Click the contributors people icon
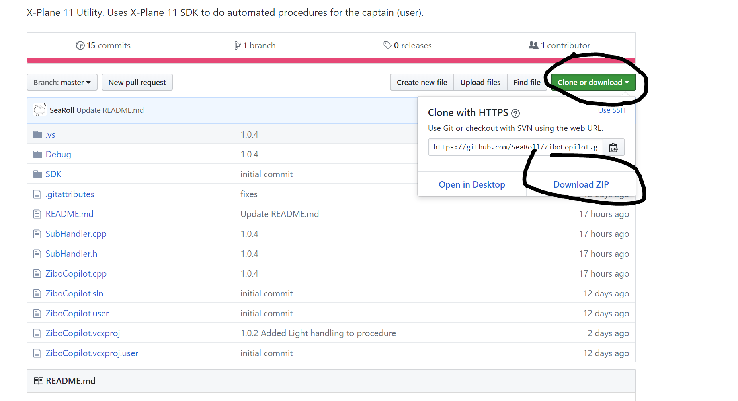Viewport: 738px width, 401px height. [x=533, y=45]
